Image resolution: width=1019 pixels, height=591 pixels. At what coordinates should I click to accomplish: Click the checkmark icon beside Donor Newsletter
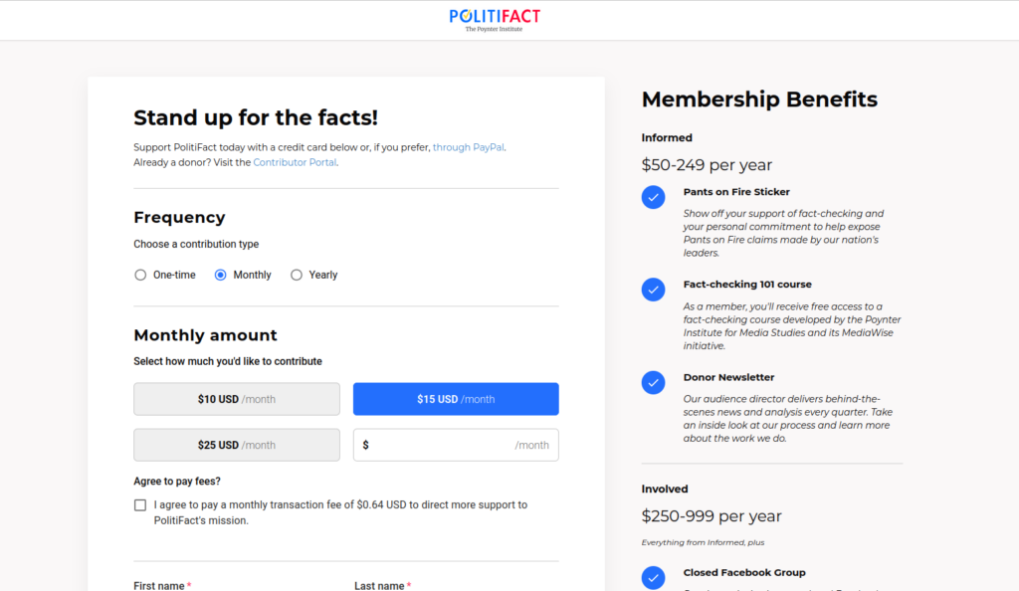tap(654, 382)
